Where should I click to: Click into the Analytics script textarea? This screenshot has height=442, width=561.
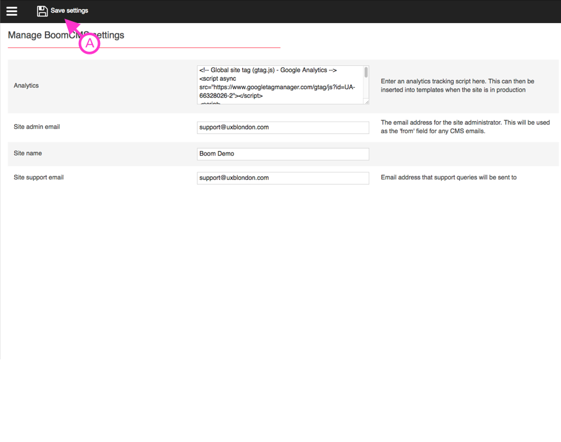coord(283,85)
